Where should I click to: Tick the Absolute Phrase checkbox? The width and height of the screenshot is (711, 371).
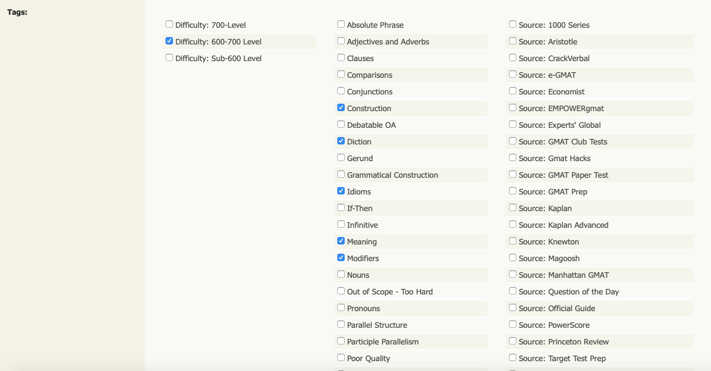point(341,25)
